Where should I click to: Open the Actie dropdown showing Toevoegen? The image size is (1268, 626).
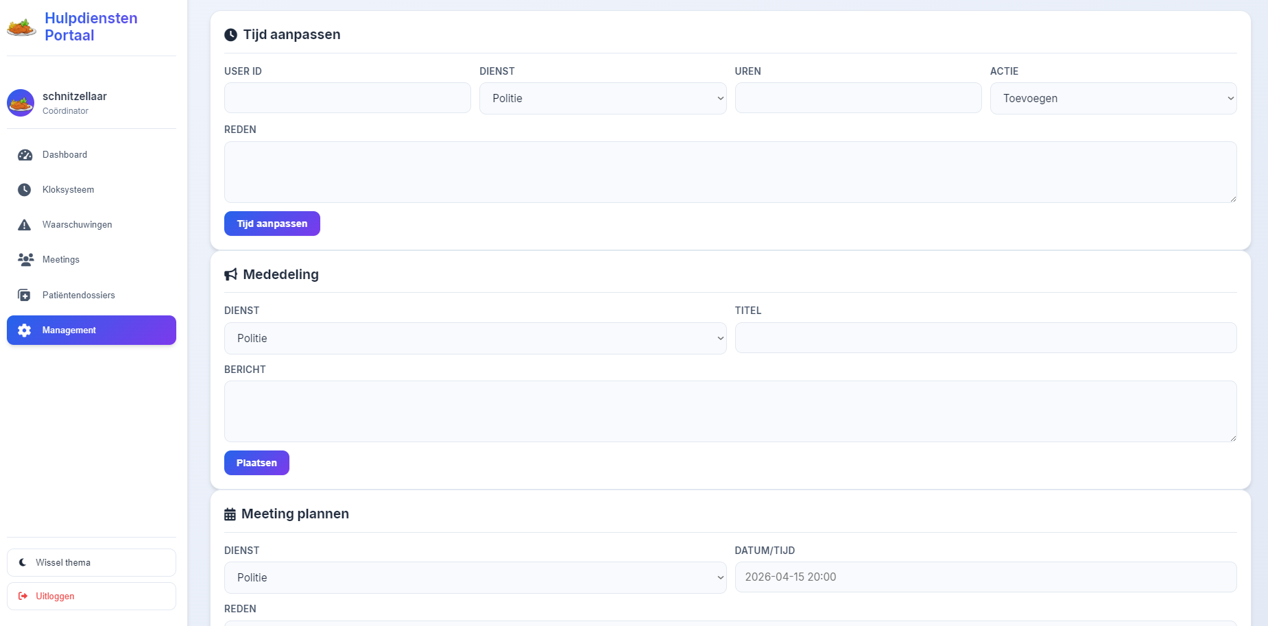click(1112, 99)
